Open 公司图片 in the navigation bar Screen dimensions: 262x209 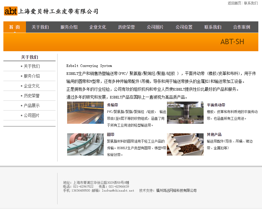(x=155, y=27)
